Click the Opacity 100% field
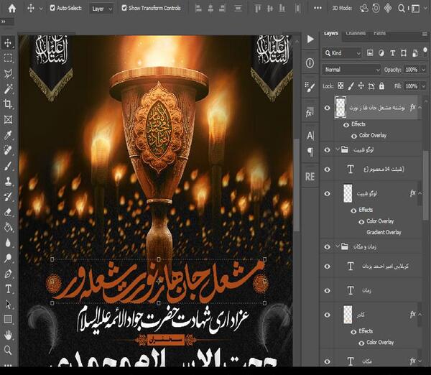Screen dimensions: 431x375 pyautogui.click(x=411, y=70)
